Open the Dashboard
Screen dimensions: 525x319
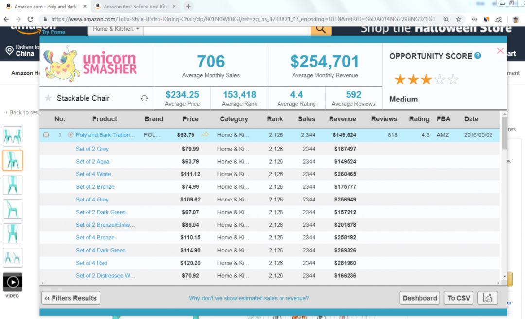(x=420, y=298)
